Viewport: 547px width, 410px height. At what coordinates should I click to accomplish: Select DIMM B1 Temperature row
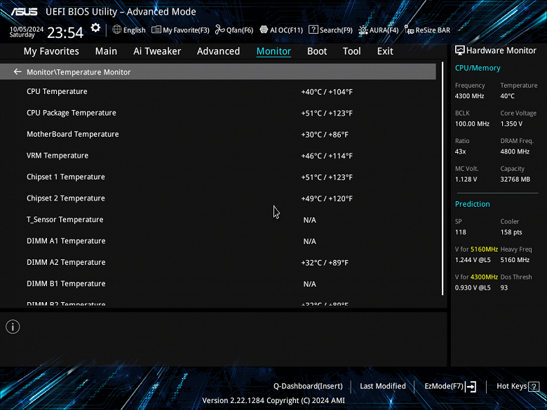click(218, 284)
